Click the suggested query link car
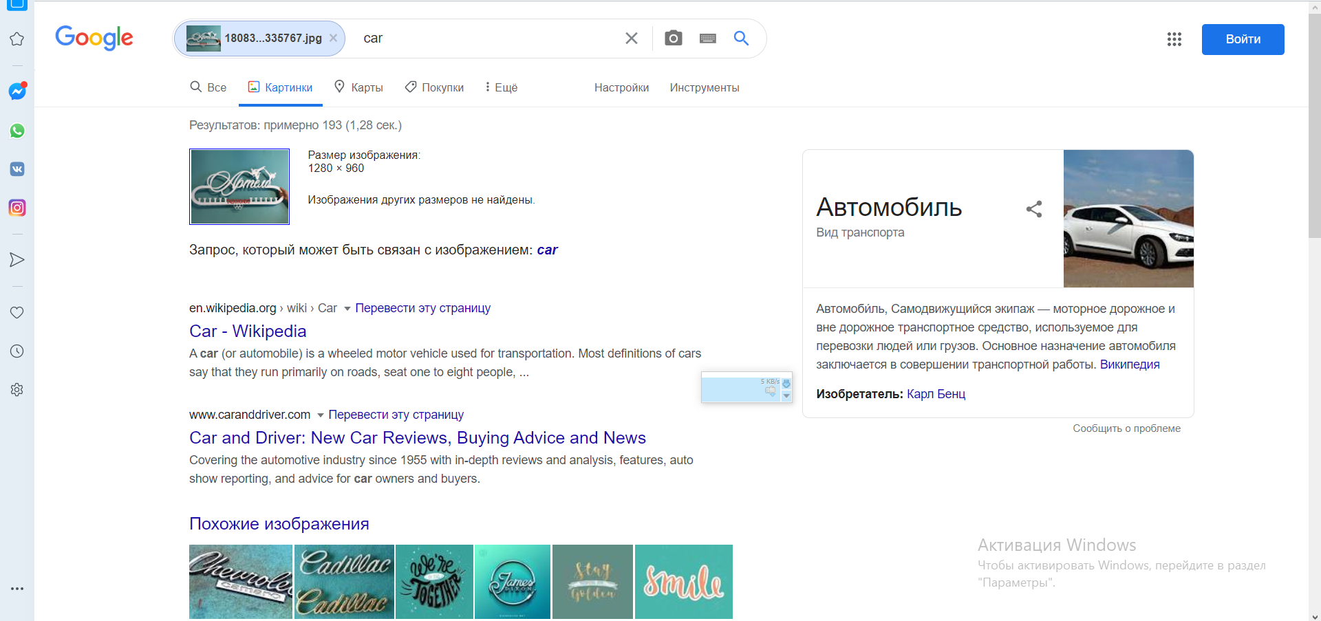The height and width of the screenshot is (621, 1321). (547, 250)
